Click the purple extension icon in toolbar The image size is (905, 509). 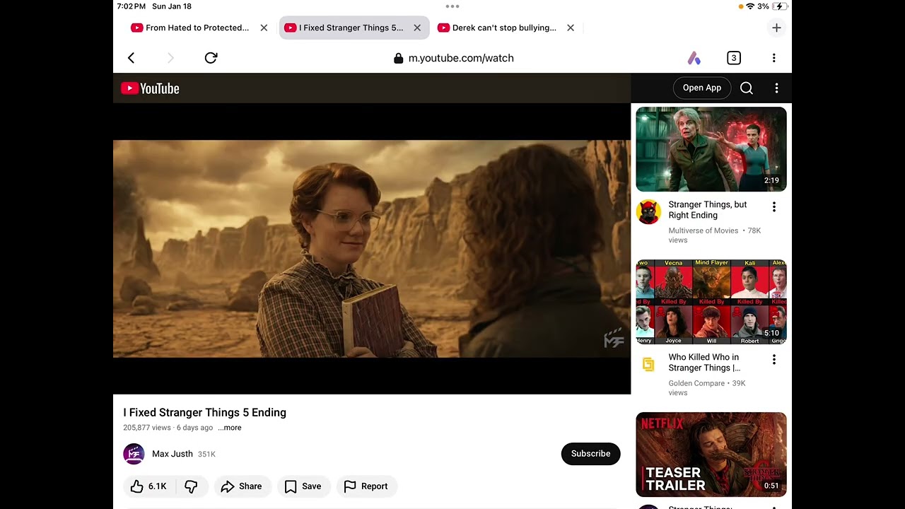click(x=694, y=58)
